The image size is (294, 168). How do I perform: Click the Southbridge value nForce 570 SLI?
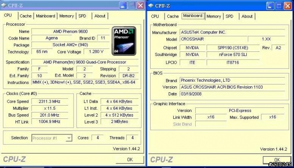pyautogui.click(x=233, y=55)
